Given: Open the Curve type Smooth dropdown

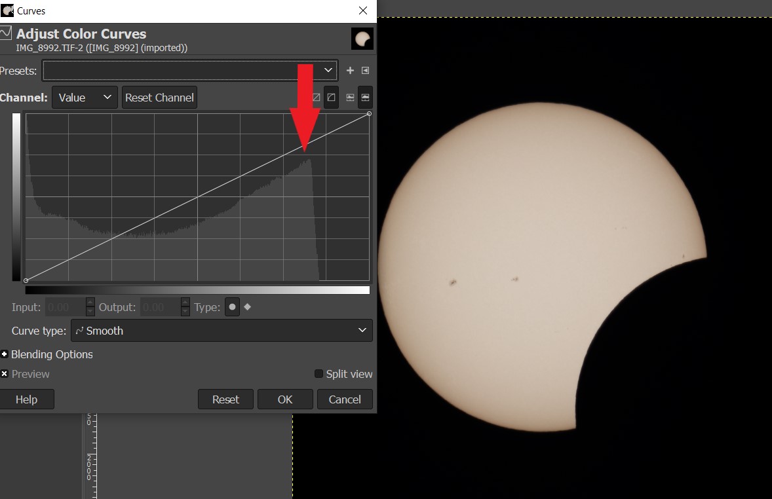Looking at the screenshot, I should [x=221, y=331].
